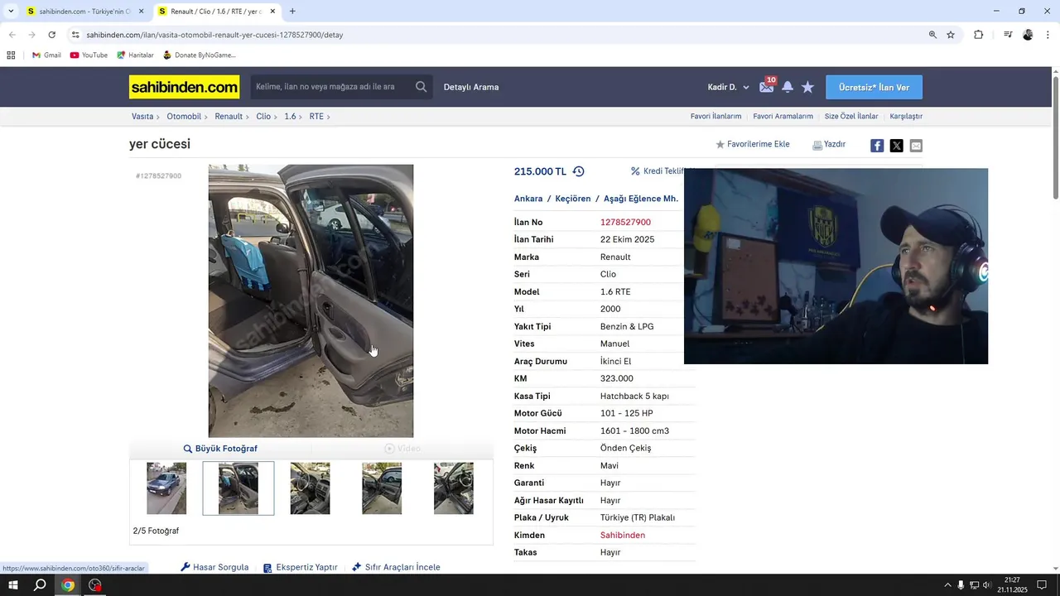The height and width of the screenshot is (596, 1060).
Task: Bookmark this page with star icon
Action: point(951,35)
